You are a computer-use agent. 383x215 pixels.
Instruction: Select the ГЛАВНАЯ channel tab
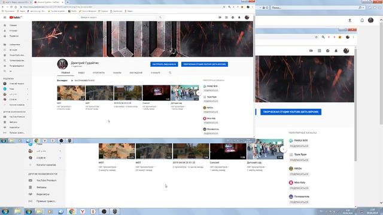coord(65,73)
